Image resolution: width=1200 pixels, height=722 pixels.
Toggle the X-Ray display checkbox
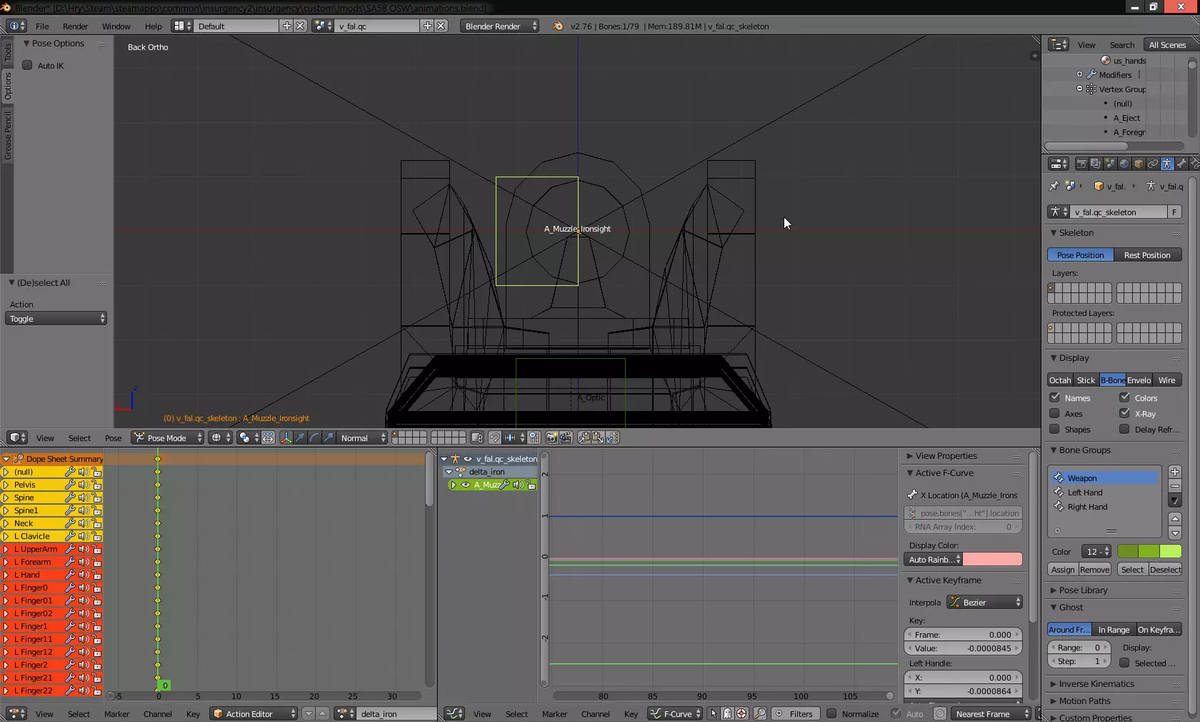point(1124,413)
